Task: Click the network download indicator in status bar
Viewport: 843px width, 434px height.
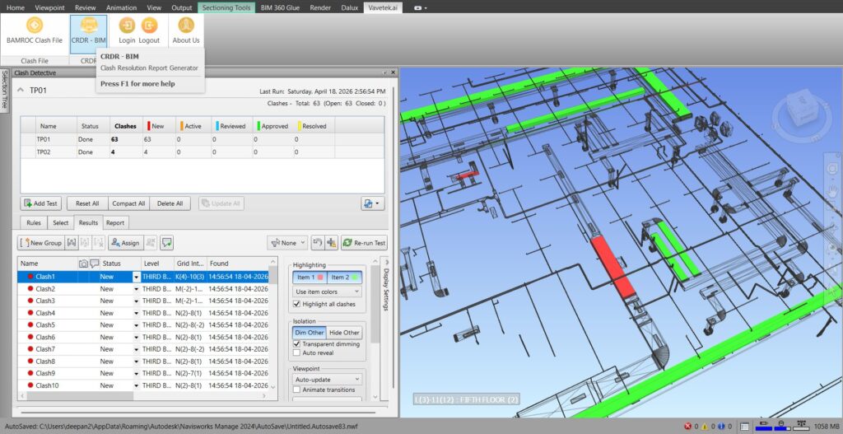Action: click(x=801, y=426)
